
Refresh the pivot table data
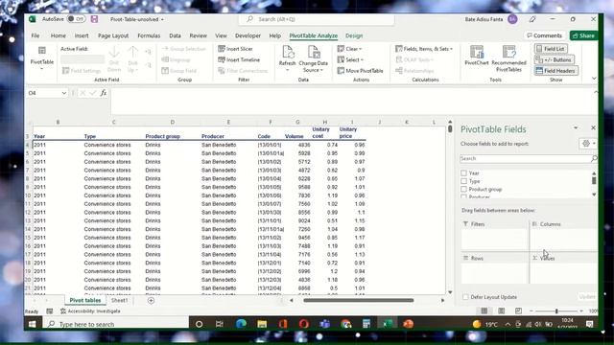click(x=287, y=58)
